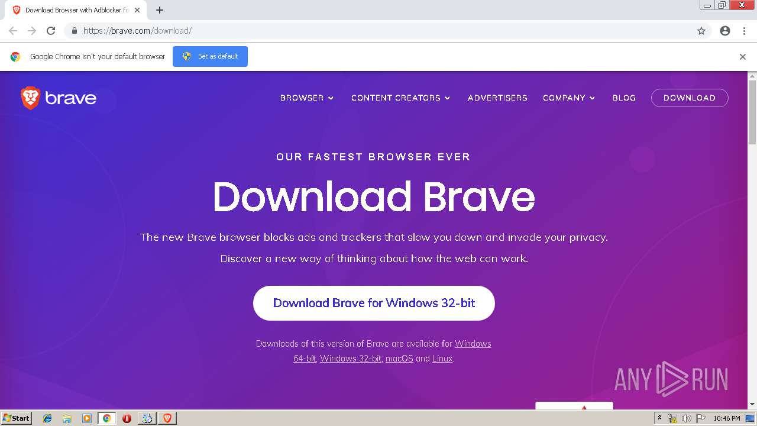Open a new tab with the plus button
This screenshot has width=757, height=426.
click(x=160, y=10)
